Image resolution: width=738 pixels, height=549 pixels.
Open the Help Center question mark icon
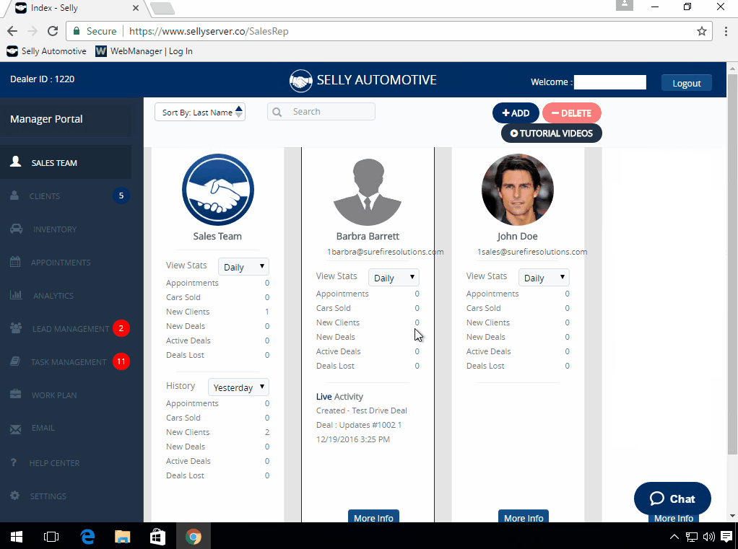point(16,462)
